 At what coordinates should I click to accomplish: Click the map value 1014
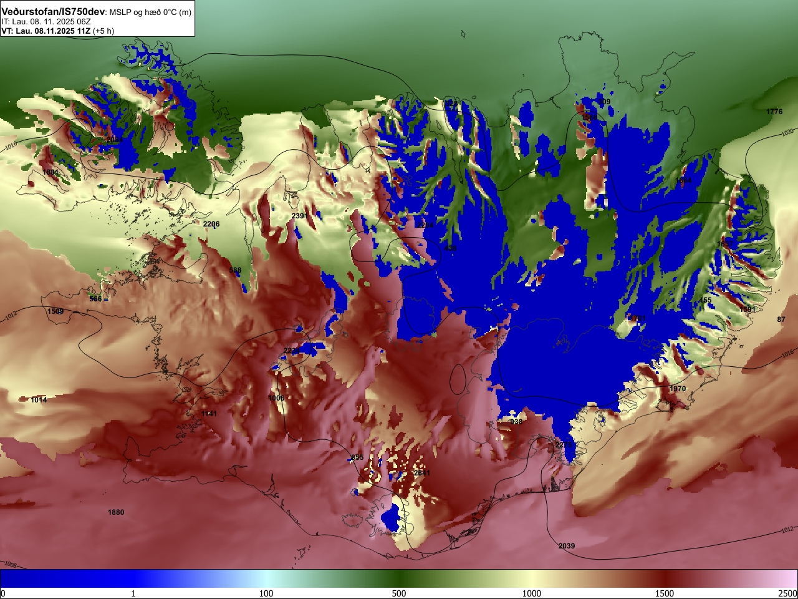39,400
